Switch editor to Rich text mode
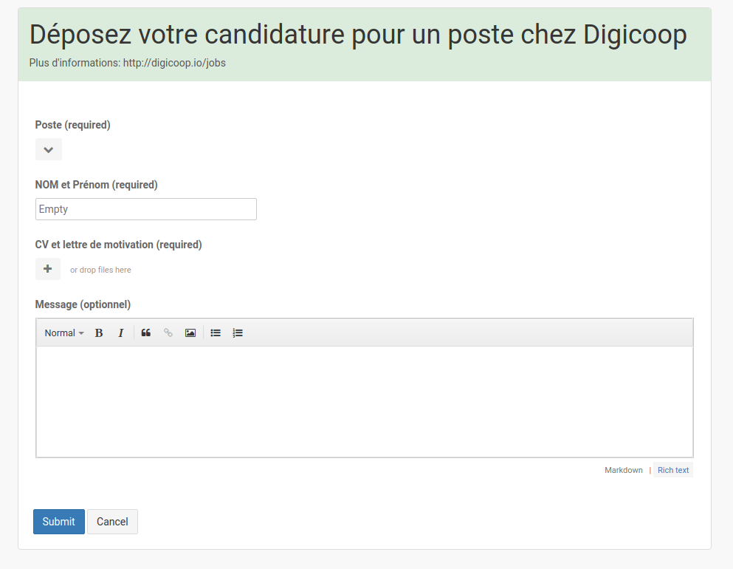The image size is (733, 569). [673, 470]
